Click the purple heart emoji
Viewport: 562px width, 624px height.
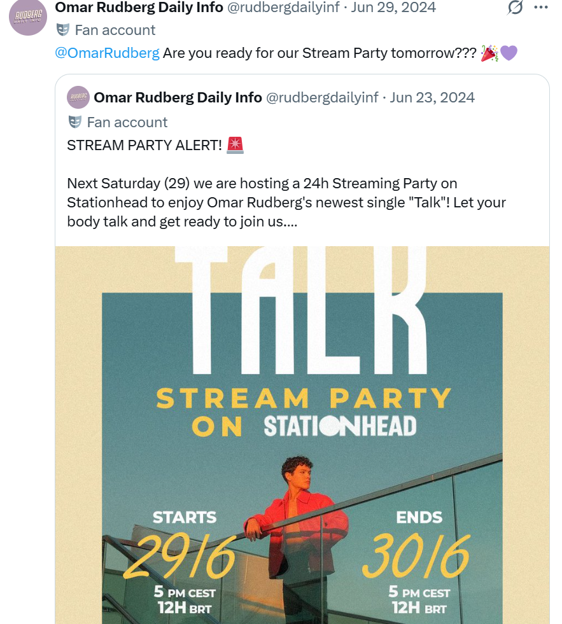(509, 53)
